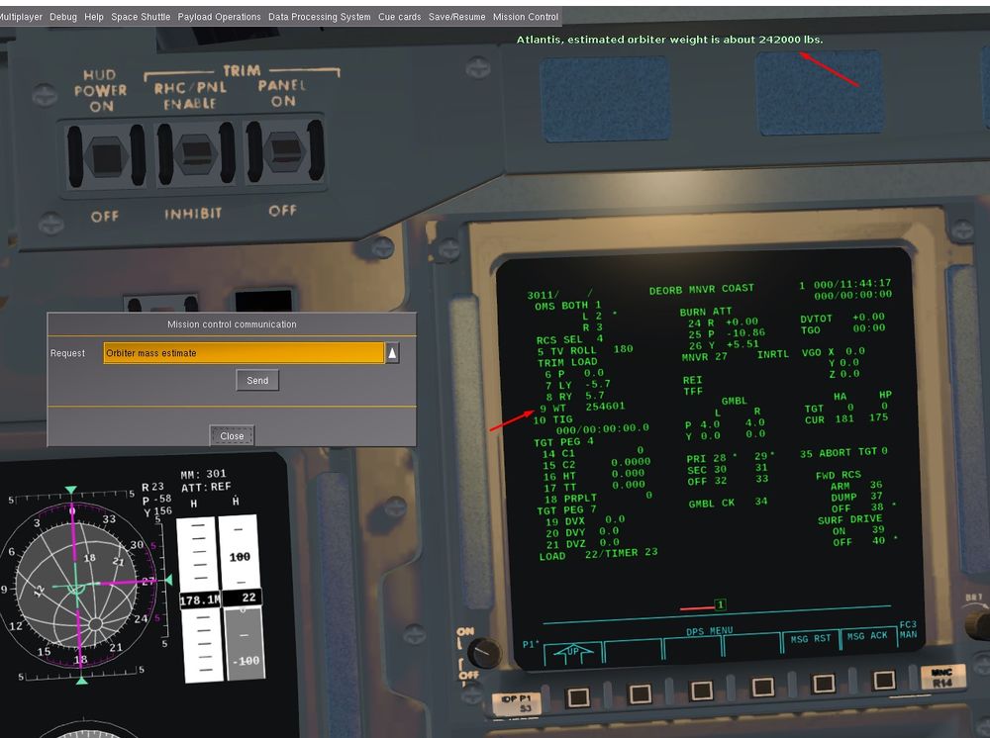Click the Request dropdown arrow button
This screenshot has height=738, width=990.
392,353
